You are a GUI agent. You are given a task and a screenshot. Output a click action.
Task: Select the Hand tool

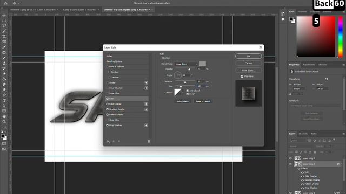pyautogui.click(x=4, y=116)
